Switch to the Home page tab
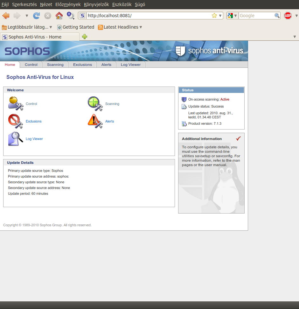The image size is (299, 309). (x=10, y=65)
